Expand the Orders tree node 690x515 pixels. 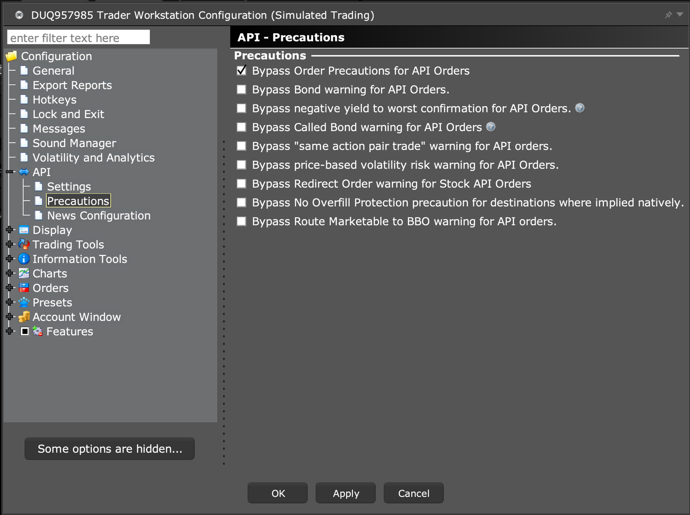9,287
